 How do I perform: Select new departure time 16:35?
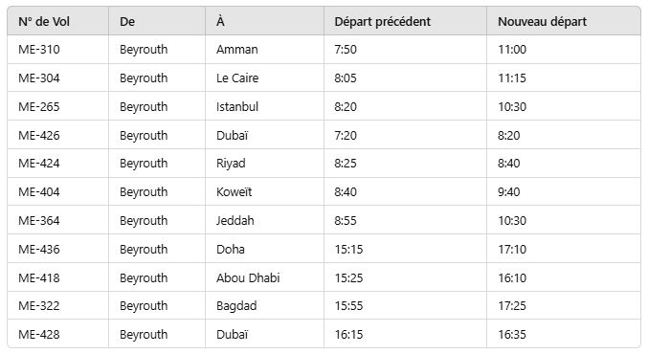(512, 334)
